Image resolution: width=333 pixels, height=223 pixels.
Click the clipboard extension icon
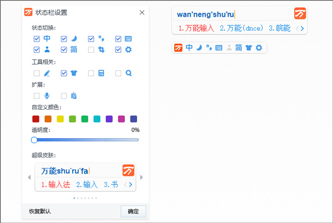click(x=74, y=96)
